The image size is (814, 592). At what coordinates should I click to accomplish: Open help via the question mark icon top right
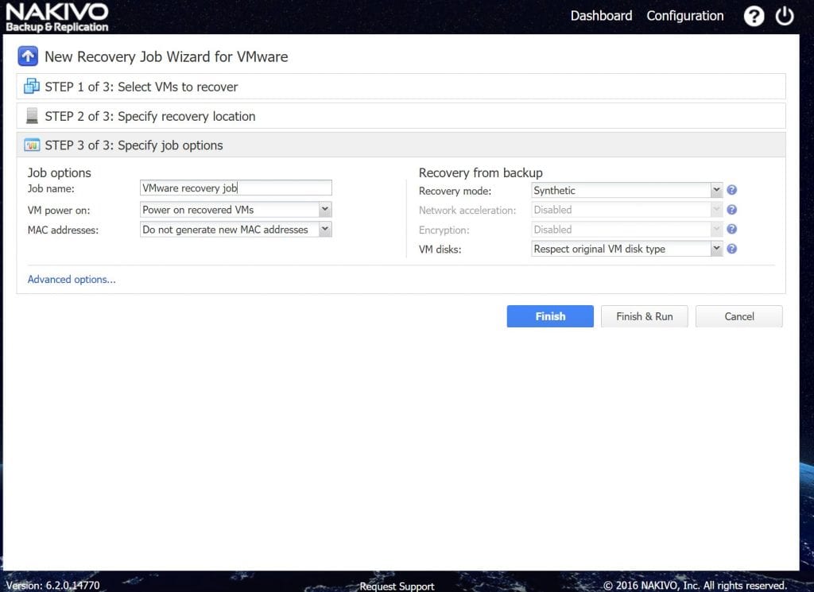click(x=754, y=16)
